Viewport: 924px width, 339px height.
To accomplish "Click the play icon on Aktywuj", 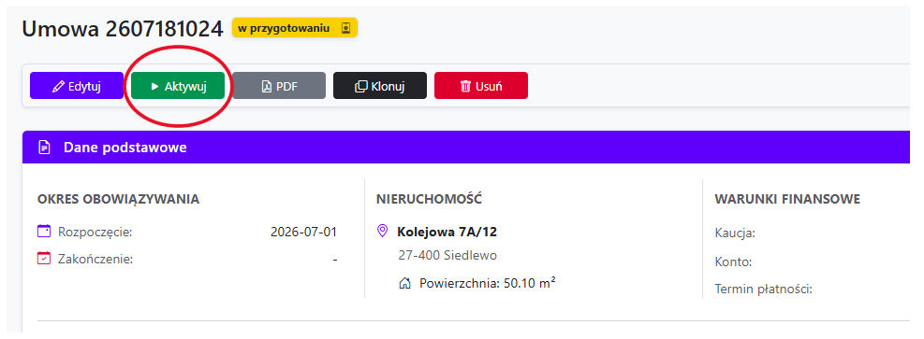I will pyautogui.click(x=155, y=86).
